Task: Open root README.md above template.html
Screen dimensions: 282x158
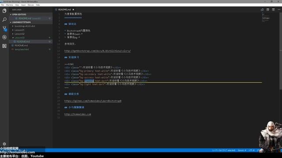Action: tap(21, 46)
